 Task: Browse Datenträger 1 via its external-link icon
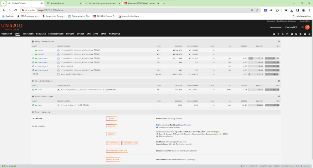[33, 58]
